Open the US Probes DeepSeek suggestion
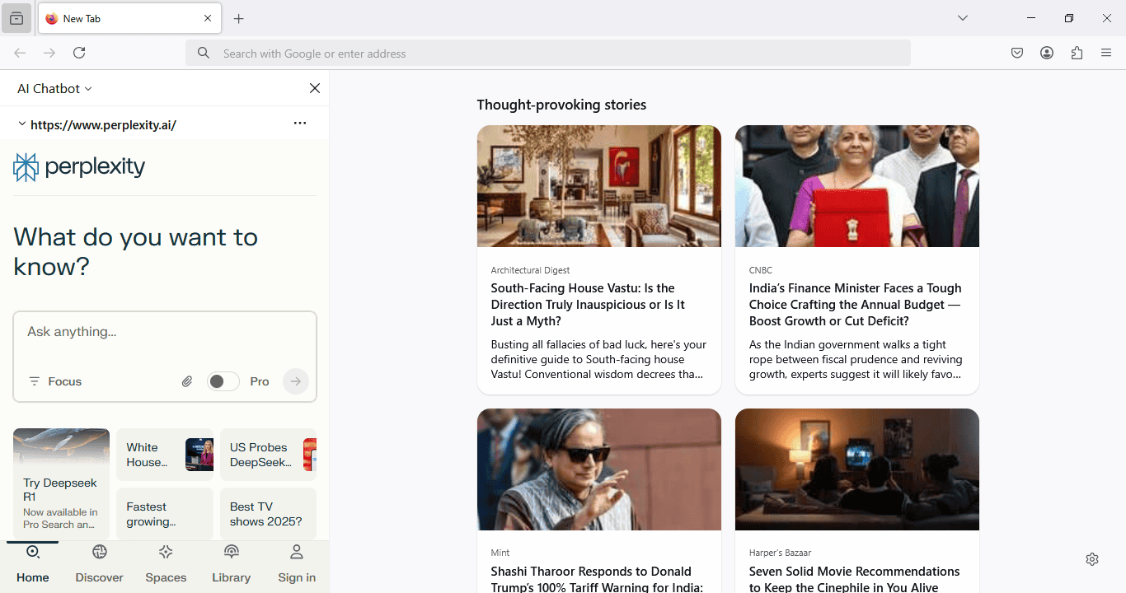Screen dimensions: 1126x593 click(x=268, y=455)
